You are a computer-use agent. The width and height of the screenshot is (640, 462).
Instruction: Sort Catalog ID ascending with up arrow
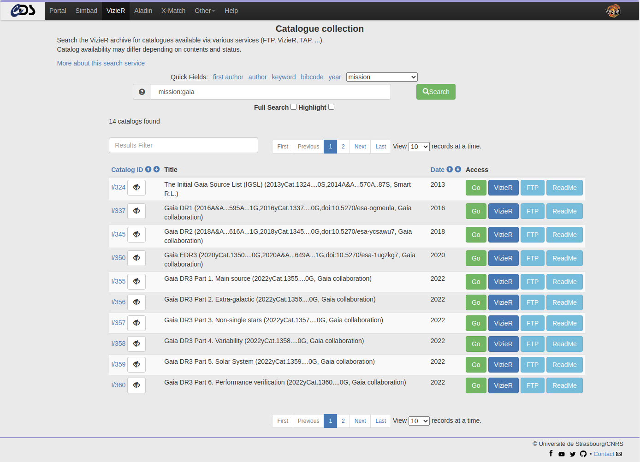pos(148,169)
